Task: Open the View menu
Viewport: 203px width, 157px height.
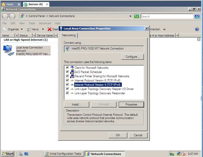Action: point(22,23)
